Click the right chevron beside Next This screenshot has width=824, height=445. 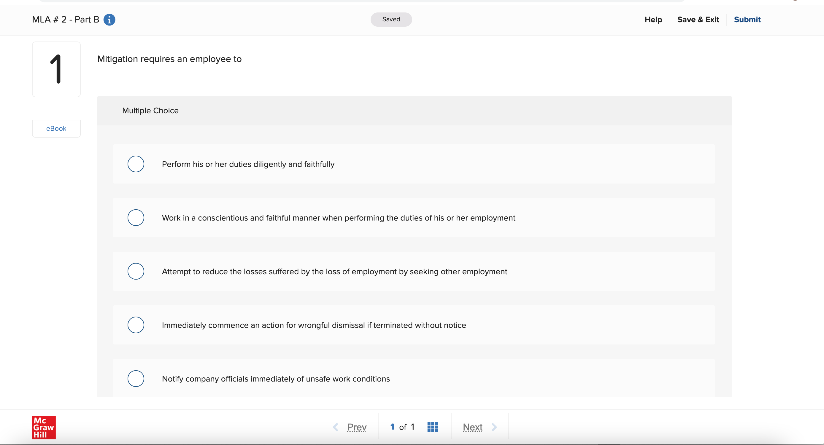pos(494,427)
